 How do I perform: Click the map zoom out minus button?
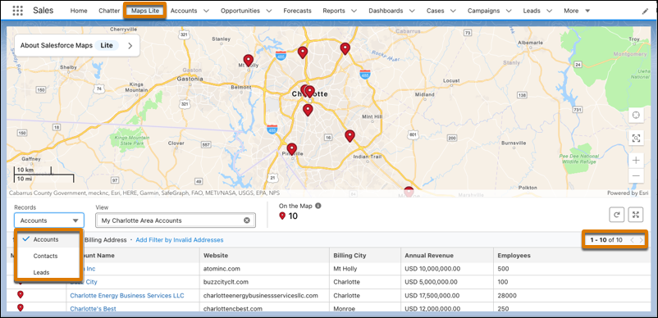pyautogui.click(x=636, y=175)
